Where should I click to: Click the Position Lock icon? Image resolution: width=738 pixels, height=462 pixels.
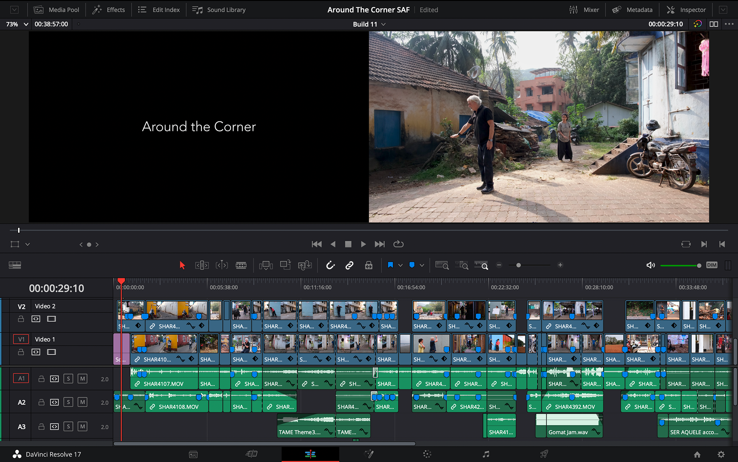point(369,265)
